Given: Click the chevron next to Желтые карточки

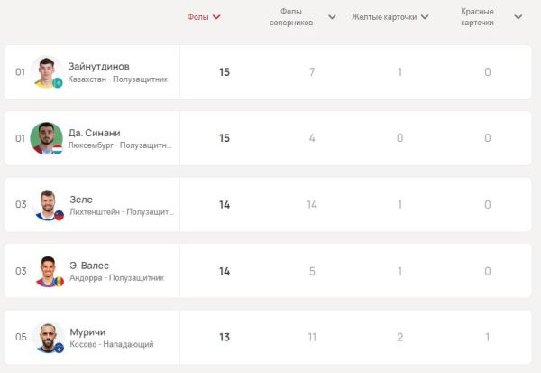Looking at the screenshot, I should (425, 17).
